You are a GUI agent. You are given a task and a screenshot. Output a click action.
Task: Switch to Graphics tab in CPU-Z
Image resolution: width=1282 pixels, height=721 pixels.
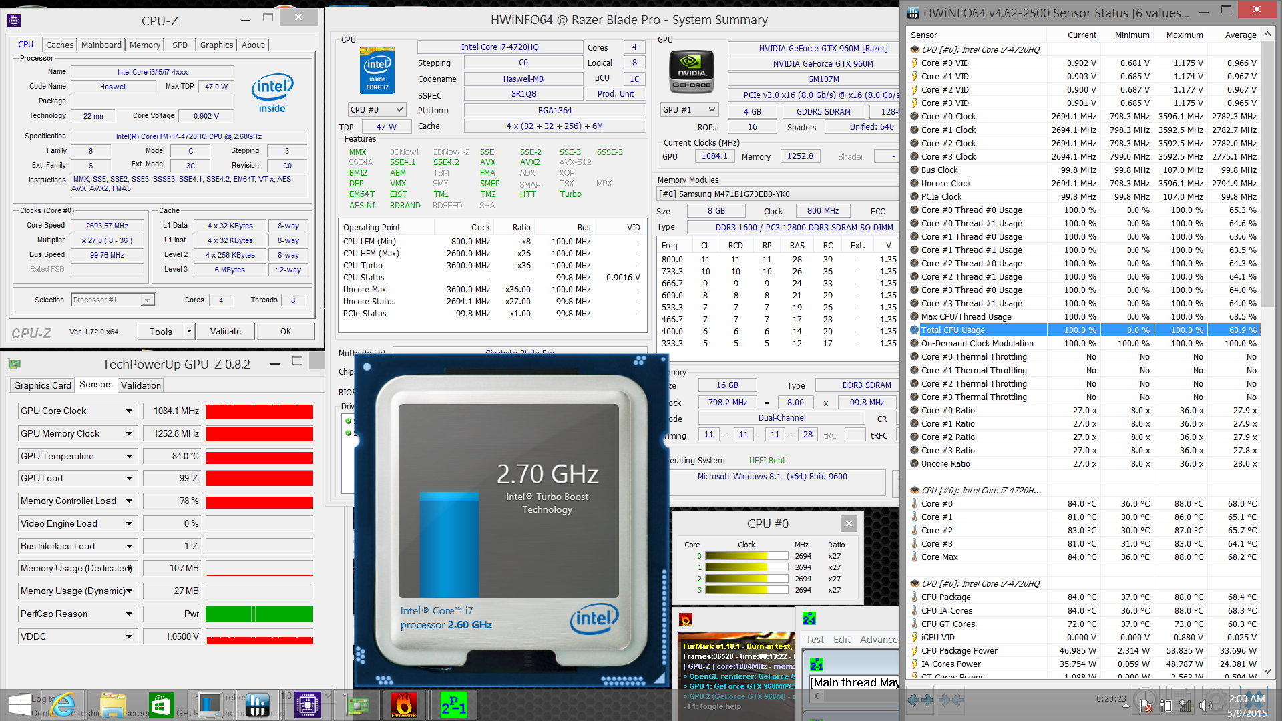(217, 45)
